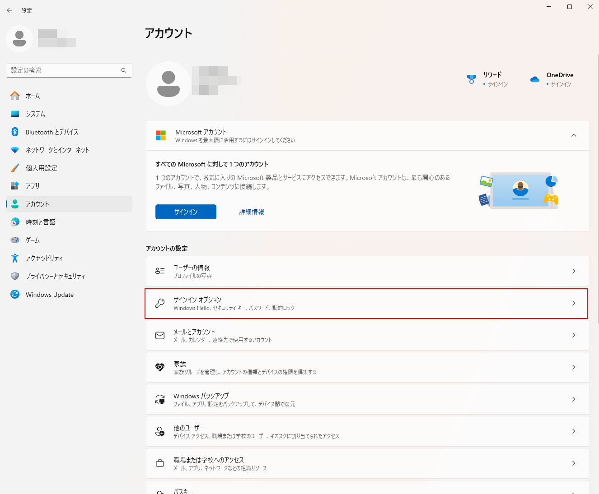Click the Bluetooth icon in sidebar
This screenshot has height=494, width=599.
click(x=15, y=132)
